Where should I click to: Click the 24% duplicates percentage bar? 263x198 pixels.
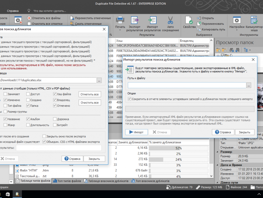178,159
